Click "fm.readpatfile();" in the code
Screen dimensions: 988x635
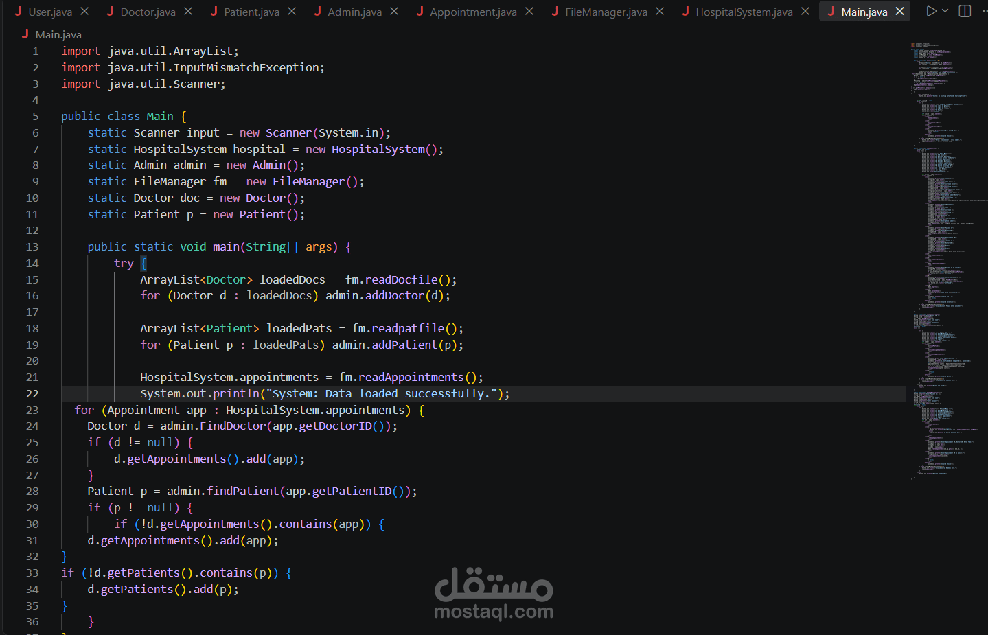408,328
